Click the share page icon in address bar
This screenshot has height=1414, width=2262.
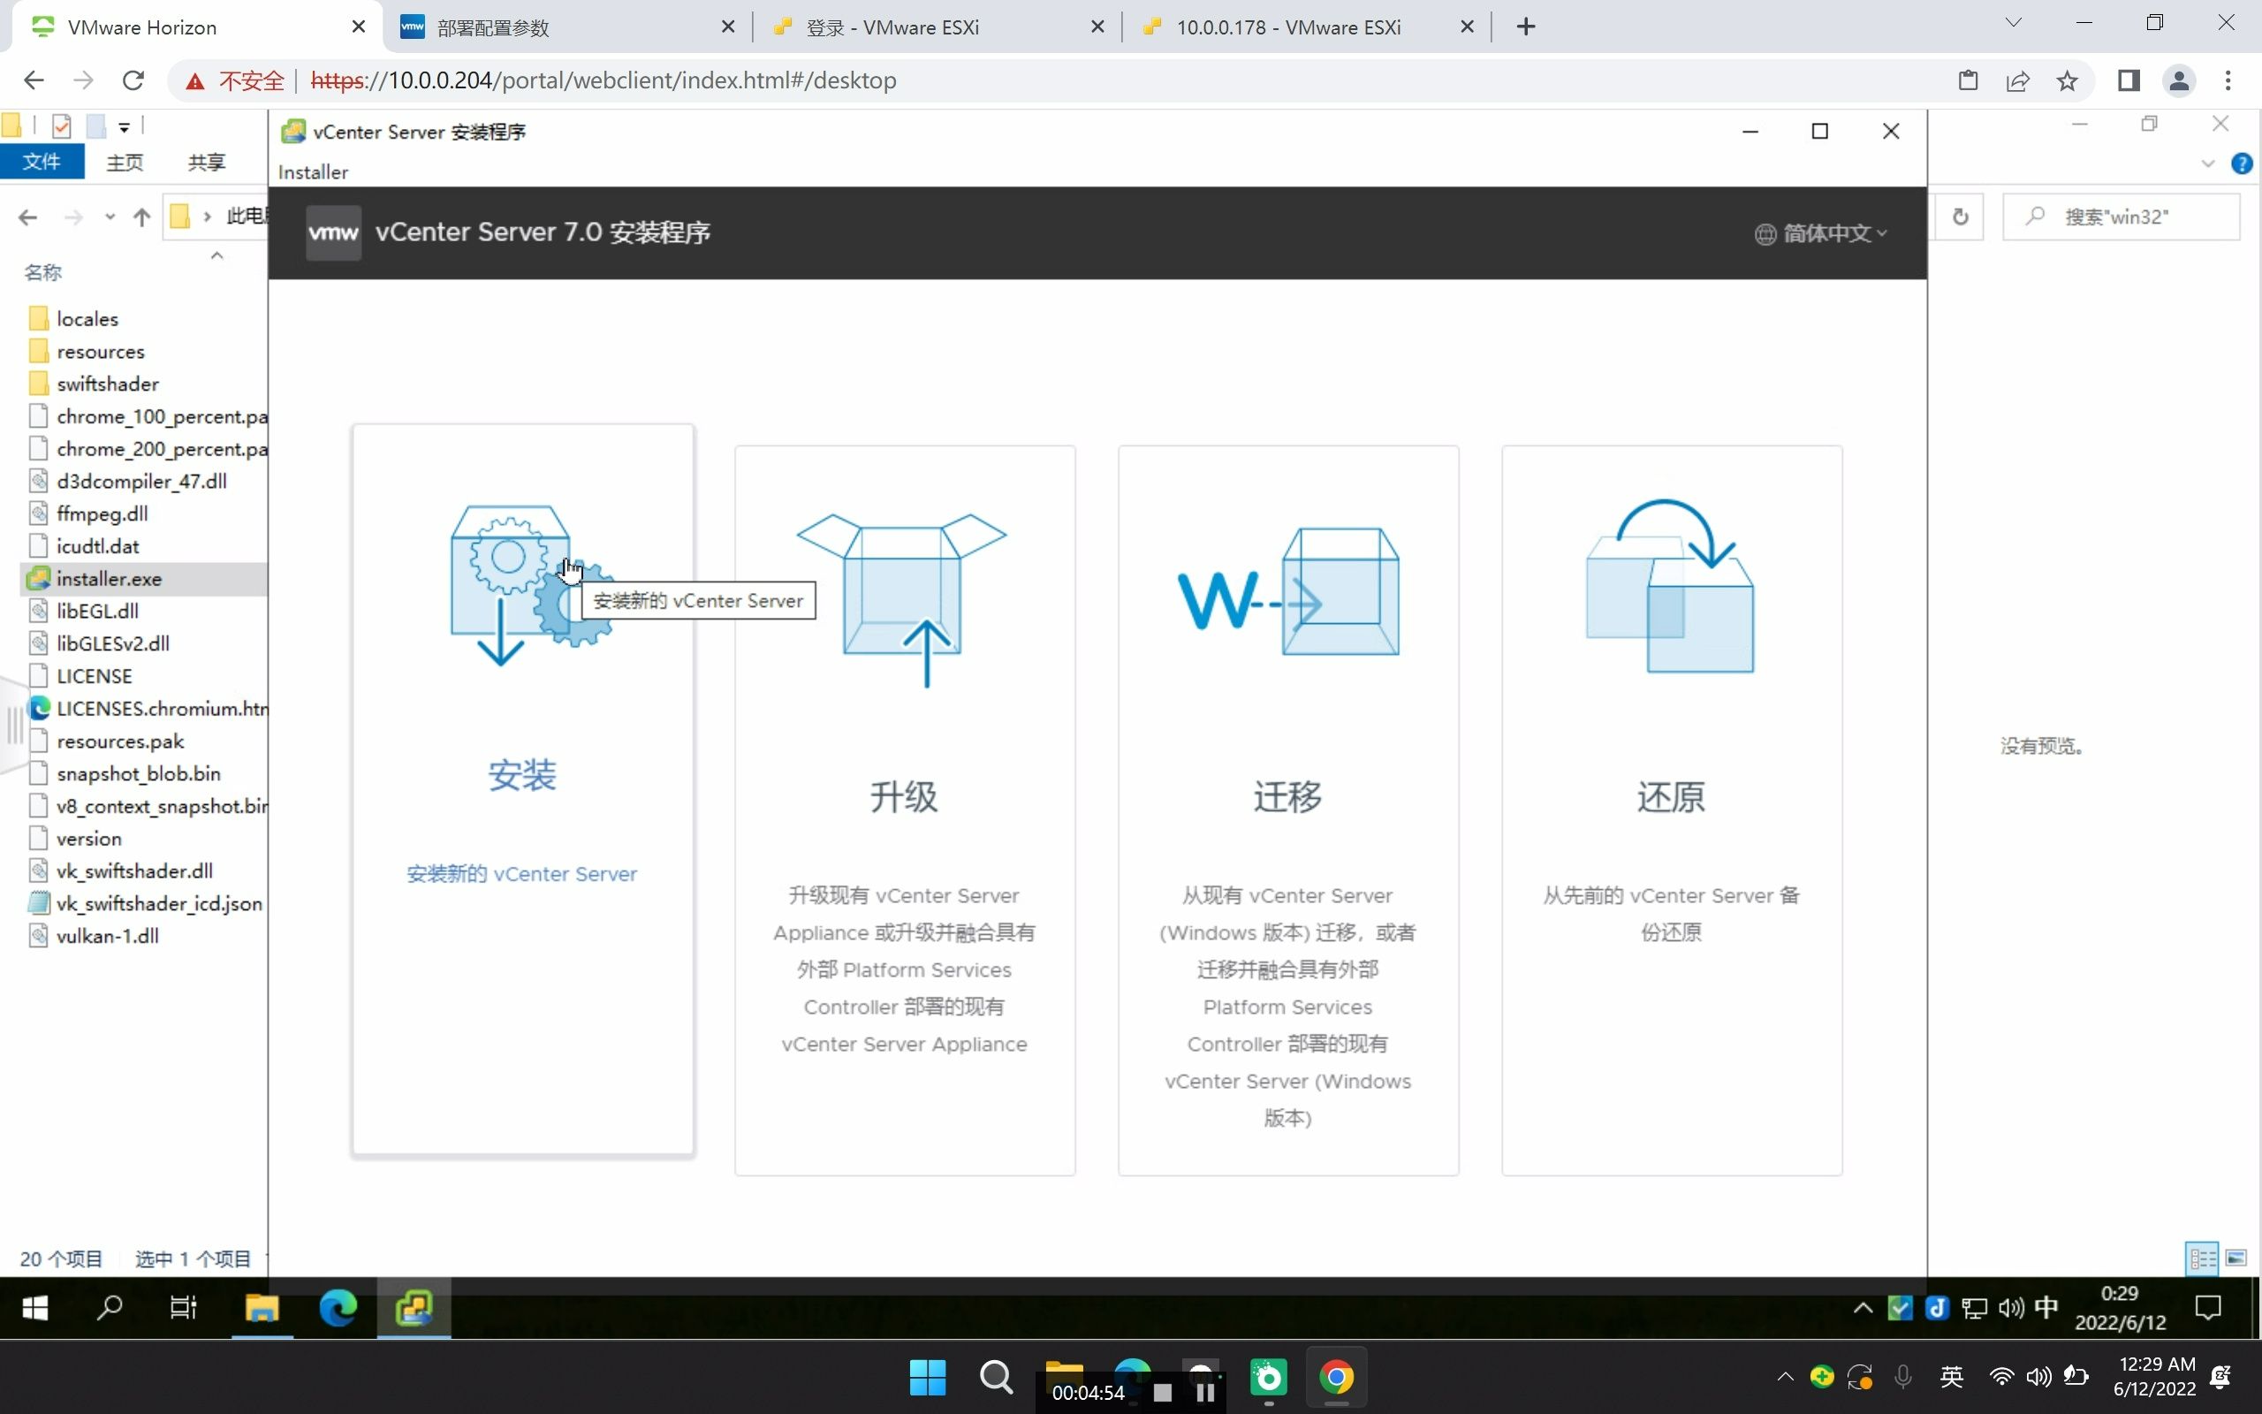(2017, 81)
